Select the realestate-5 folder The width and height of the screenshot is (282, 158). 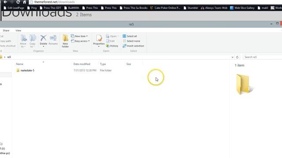[25, 70]
